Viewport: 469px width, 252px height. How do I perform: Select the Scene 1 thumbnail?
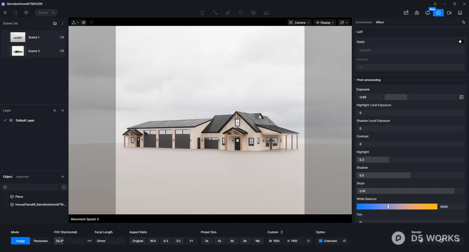[18, 37]
